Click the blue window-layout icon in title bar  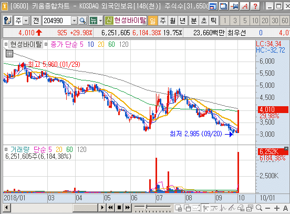[x=213, y=6]
